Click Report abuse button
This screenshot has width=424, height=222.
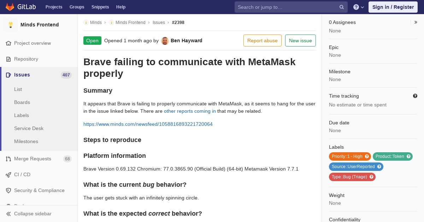(x=263, y=41)
